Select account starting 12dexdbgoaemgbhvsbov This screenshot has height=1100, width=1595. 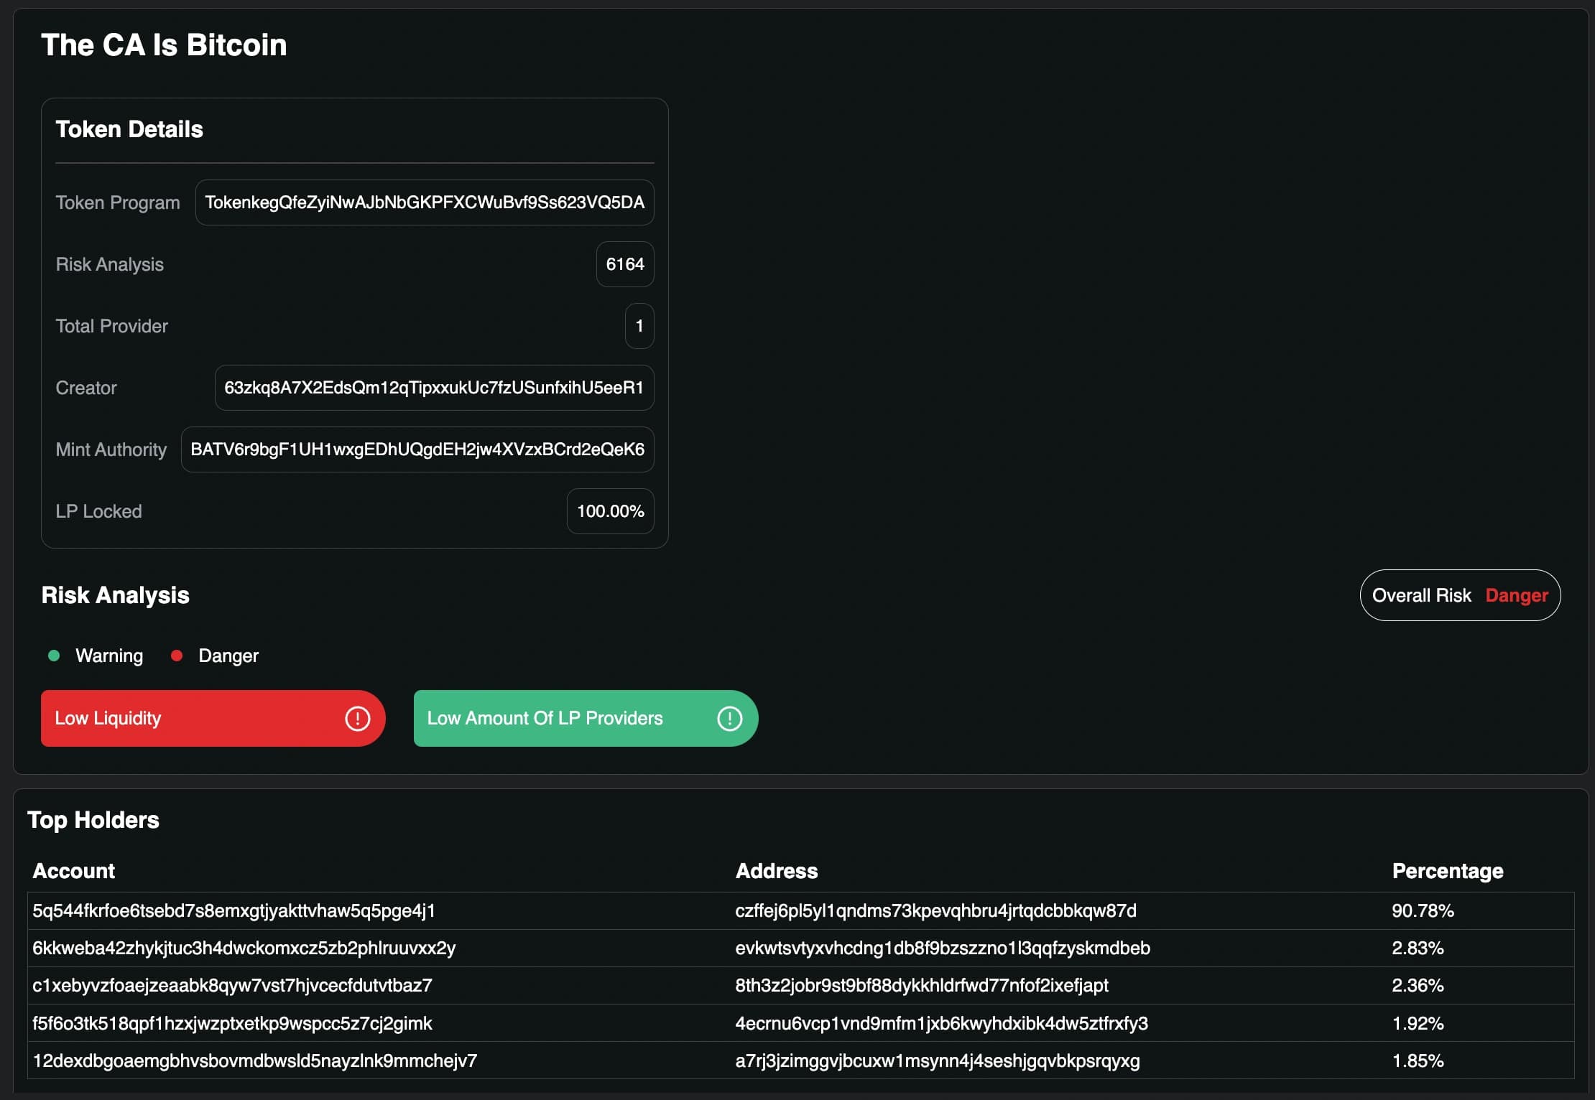click(255, 1061)
